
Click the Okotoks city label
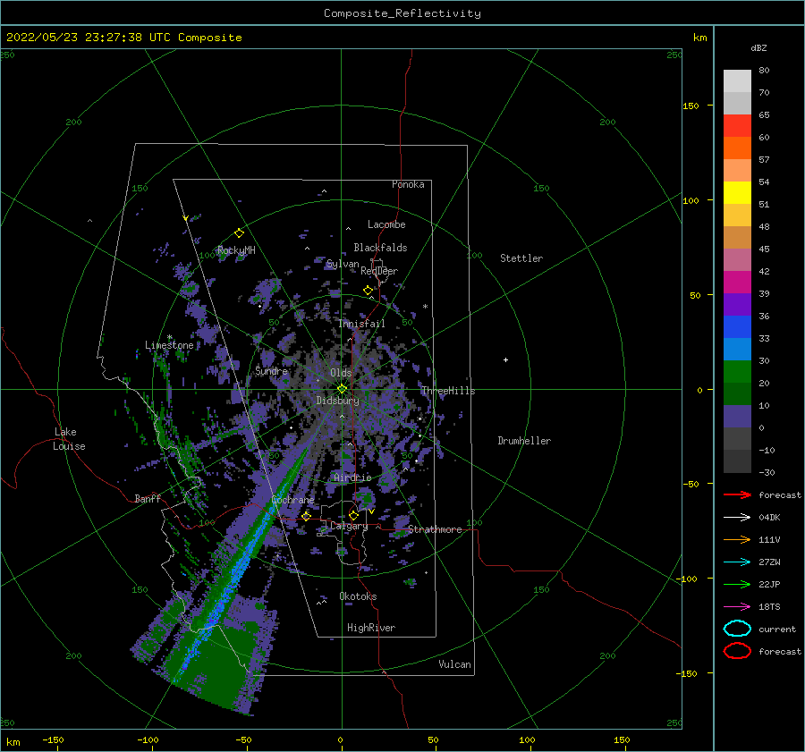(359, 596)
